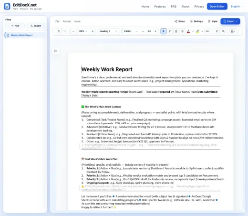Toggle superscript formatting
This screenshot has height=216, width=248.
217,31
